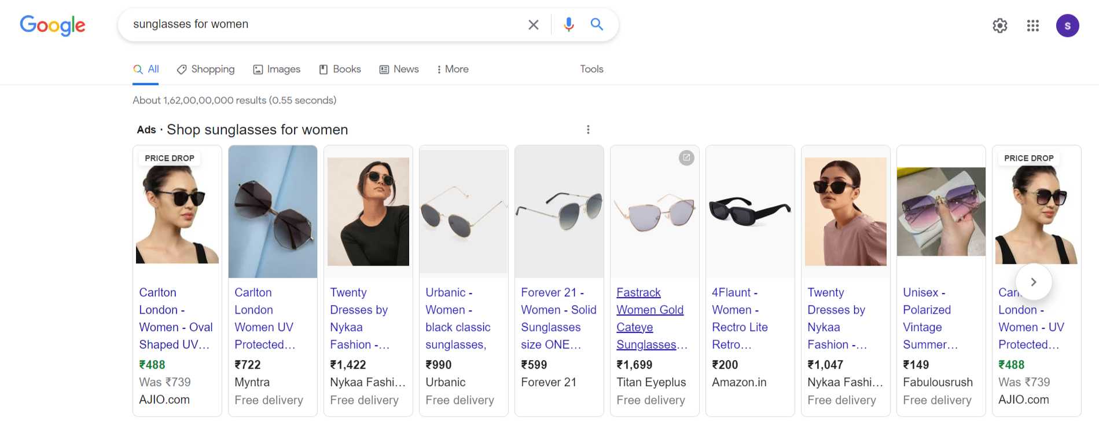Select the All results tab
Viewport: 1099px width, 433px height.
pos(146,69)
